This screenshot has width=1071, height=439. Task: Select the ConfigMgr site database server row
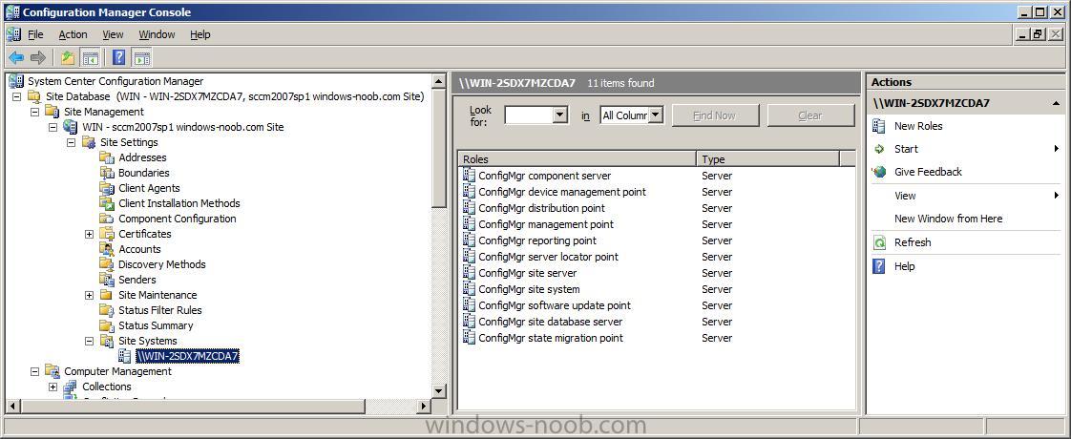[x=657, y=322]
